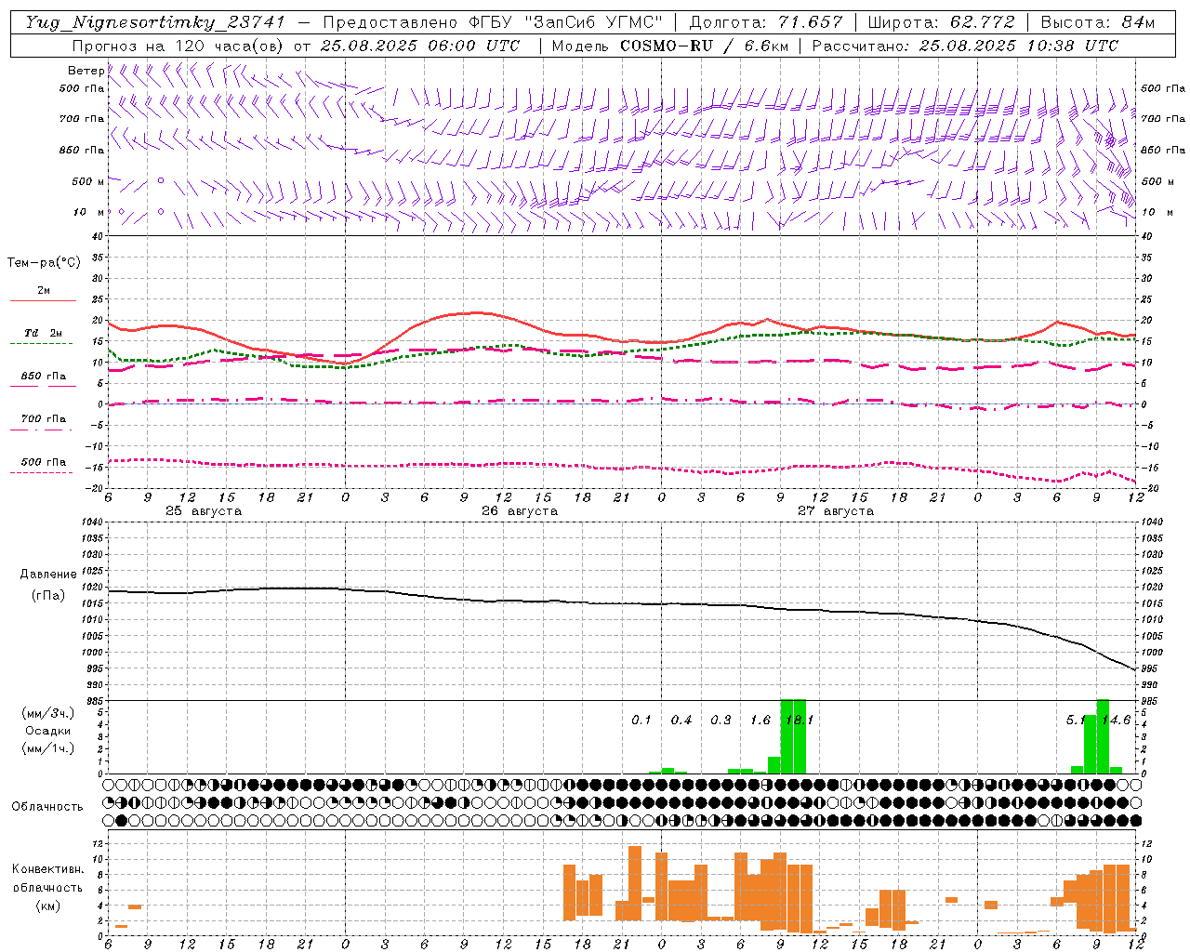This screenshot has height=952, width=1190.
Task: Click the Осадки precipitation label
Action: point(46,731)
